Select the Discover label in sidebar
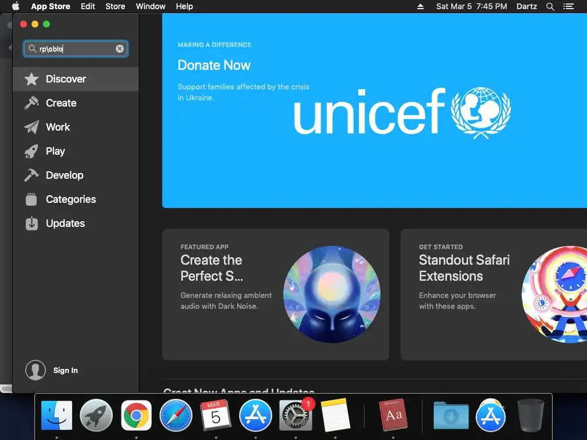This screenshot has height=440, width=587. click(66, 79)
